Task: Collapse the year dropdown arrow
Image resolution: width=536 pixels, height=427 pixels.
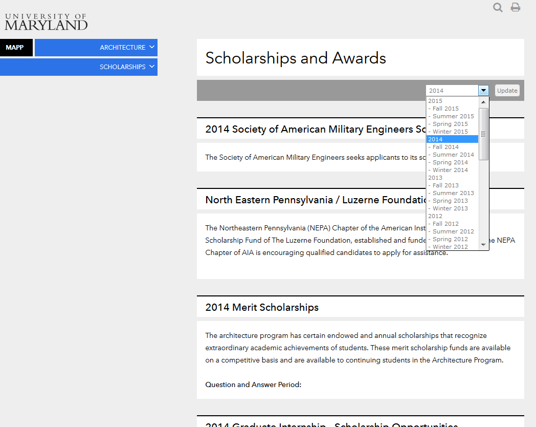Action: [x=483, y=90]
